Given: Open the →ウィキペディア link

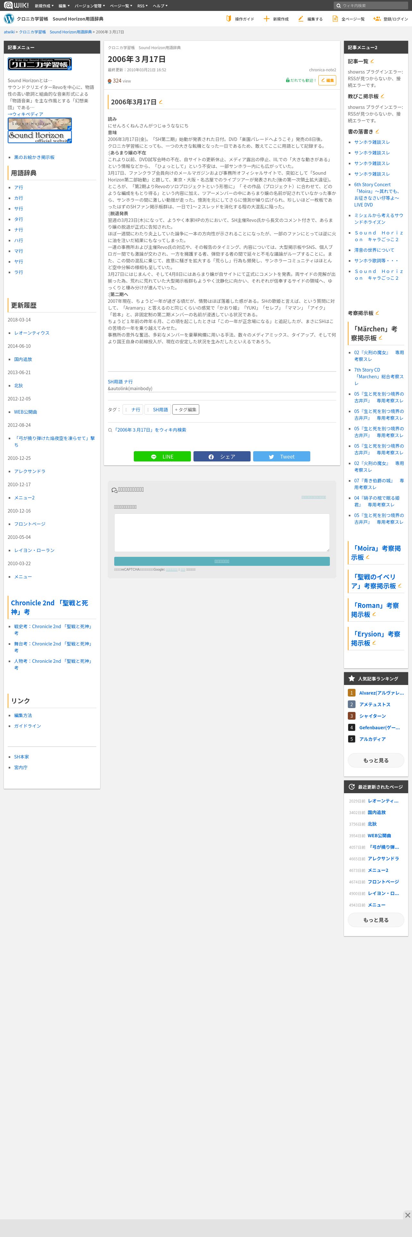Looking at the screenshot, I should point(25,114).
